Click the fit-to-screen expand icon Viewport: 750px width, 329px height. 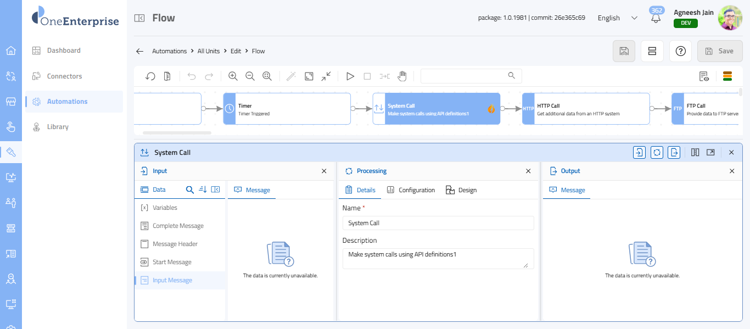click(309, 76)
